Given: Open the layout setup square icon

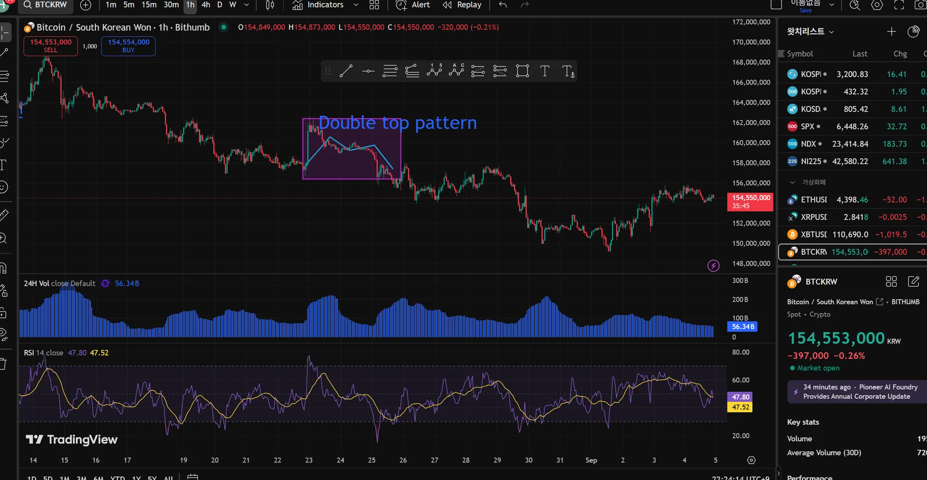Looking at the screenshot, I should pos(776,5).
